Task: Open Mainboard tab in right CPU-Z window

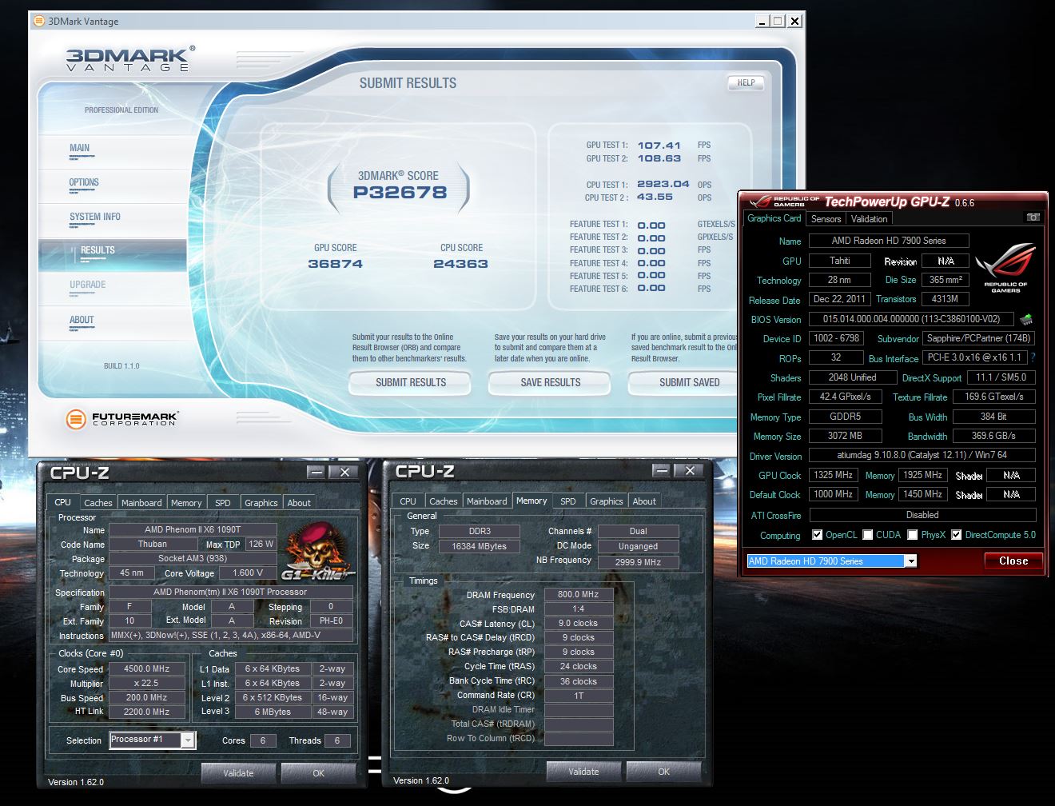Action: pos(487,501)
